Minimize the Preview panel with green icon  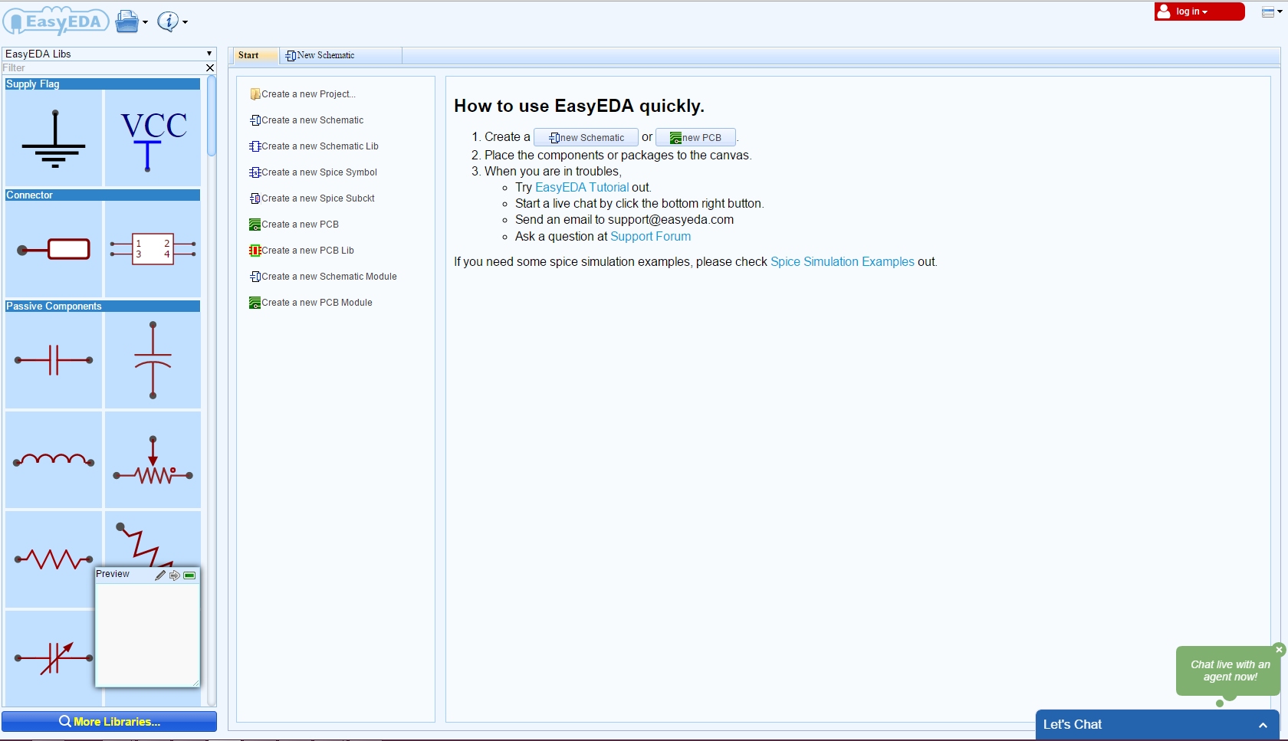coord(189,575)
